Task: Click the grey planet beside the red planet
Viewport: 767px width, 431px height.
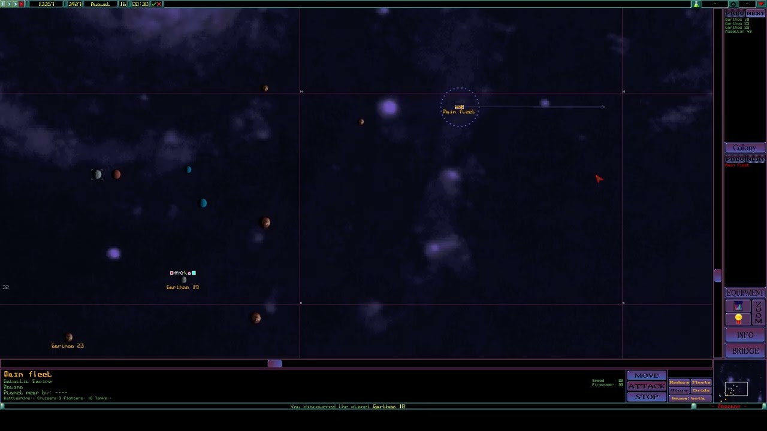Action: coord(97,174)
